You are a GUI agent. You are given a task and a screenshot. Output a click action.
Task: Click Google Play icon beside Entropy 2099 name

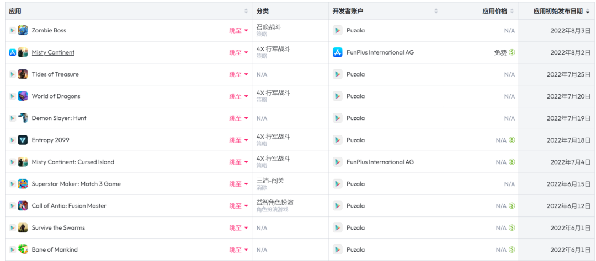coord(13,140)
